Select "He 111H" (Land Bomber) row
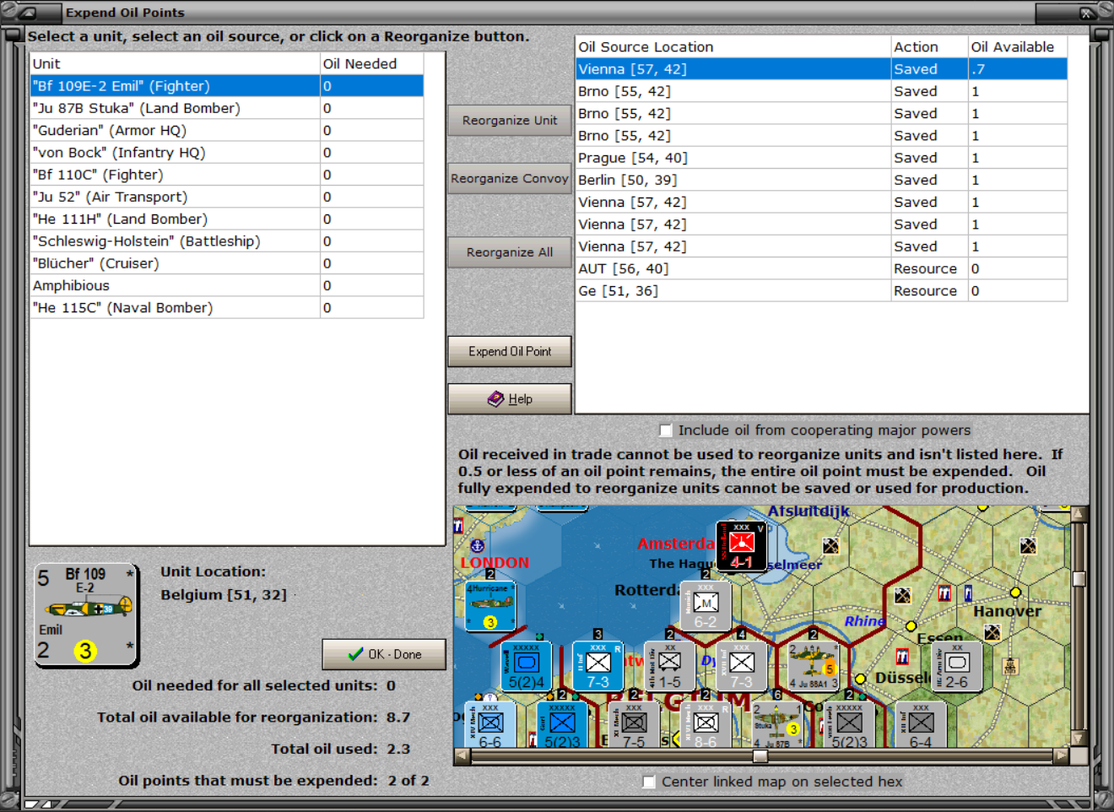The height and width of the screenshot is (812, 1114). point(226,219)
